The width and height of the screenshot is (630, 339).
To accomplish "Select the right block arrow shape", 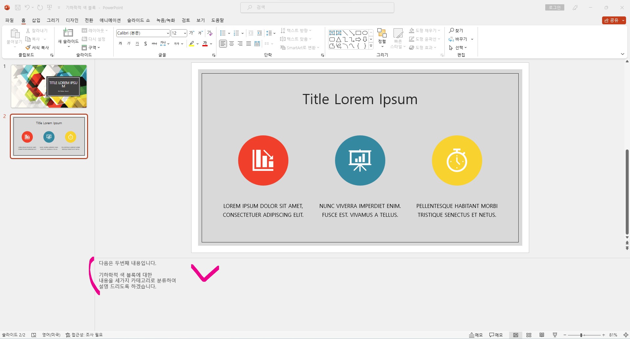I will (x=358, y=39).
